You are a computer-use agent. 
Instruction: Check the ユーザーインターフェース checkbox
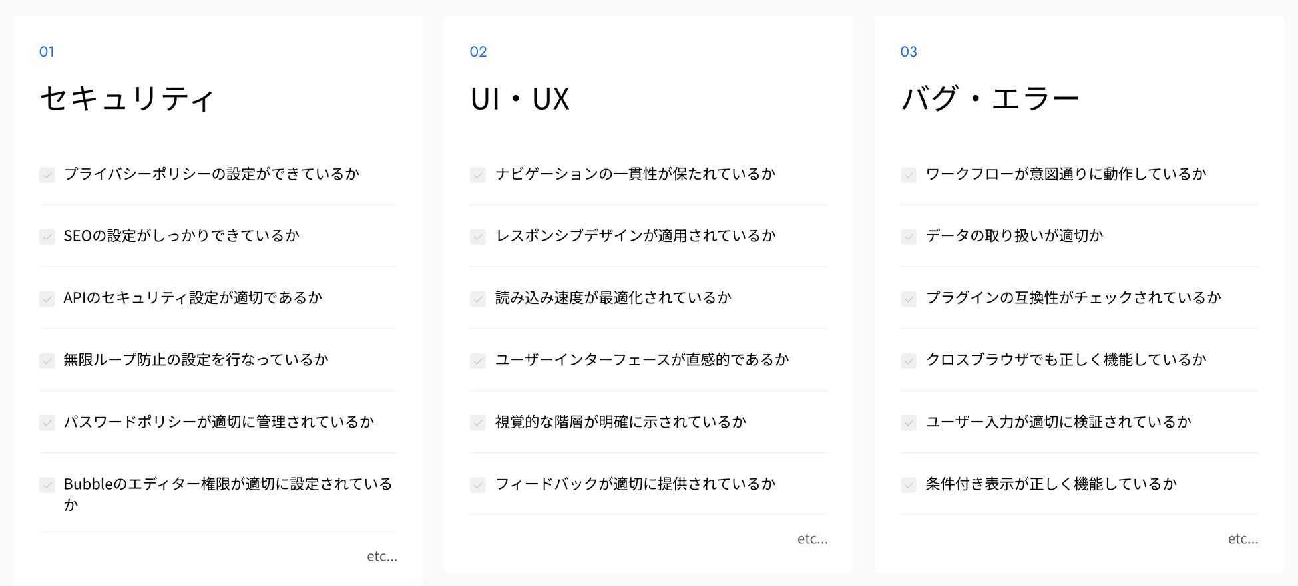point(478,361)
